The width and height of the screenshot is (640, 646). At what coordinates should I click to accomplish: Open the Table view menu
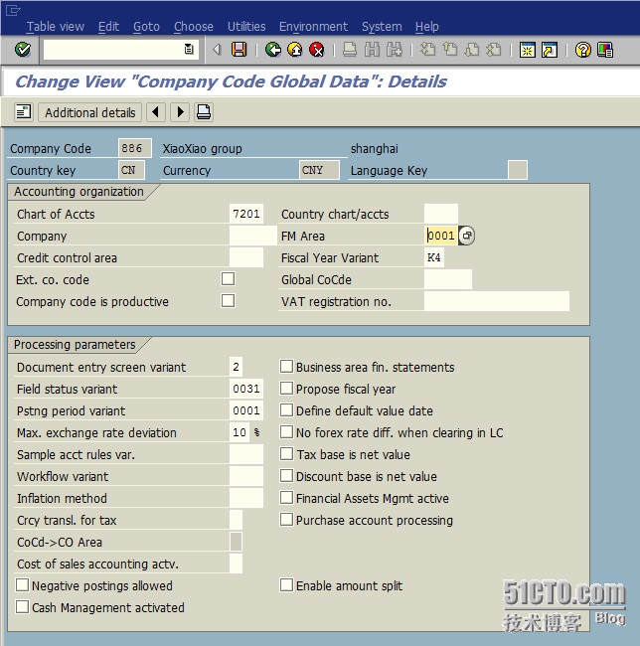pos(56,27)
